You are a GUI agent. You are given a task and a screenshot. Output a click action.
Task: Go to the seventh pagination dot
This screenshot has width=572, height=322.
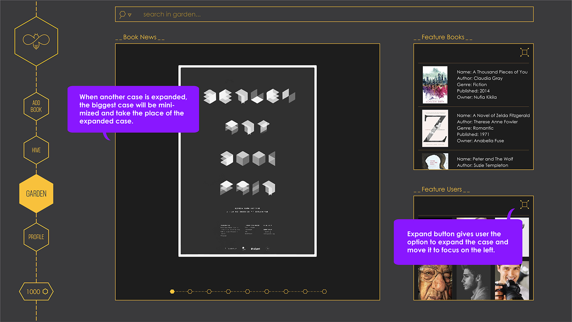(x=286, y=291)
